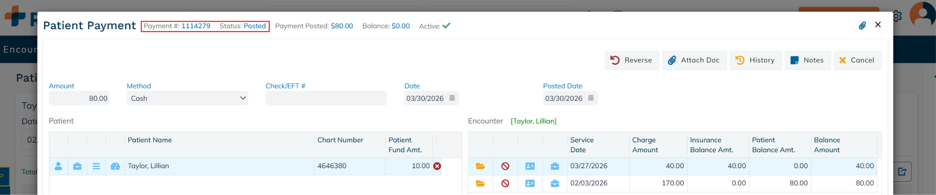Click the Check/EFT # input field
Screen dimensions: 936x195
(326, 98)
